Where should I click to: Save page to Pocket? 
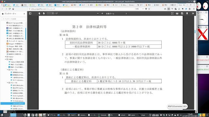point(146,9)
